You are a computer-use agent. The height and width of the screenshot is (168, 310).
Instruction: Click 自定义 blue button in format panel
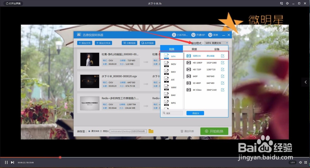pos(195,113)
